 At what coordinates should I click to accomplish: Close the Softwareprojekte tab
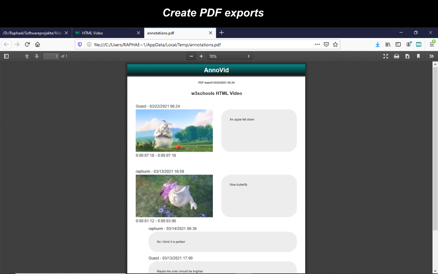pyautogui.click(x=66, y=33)
